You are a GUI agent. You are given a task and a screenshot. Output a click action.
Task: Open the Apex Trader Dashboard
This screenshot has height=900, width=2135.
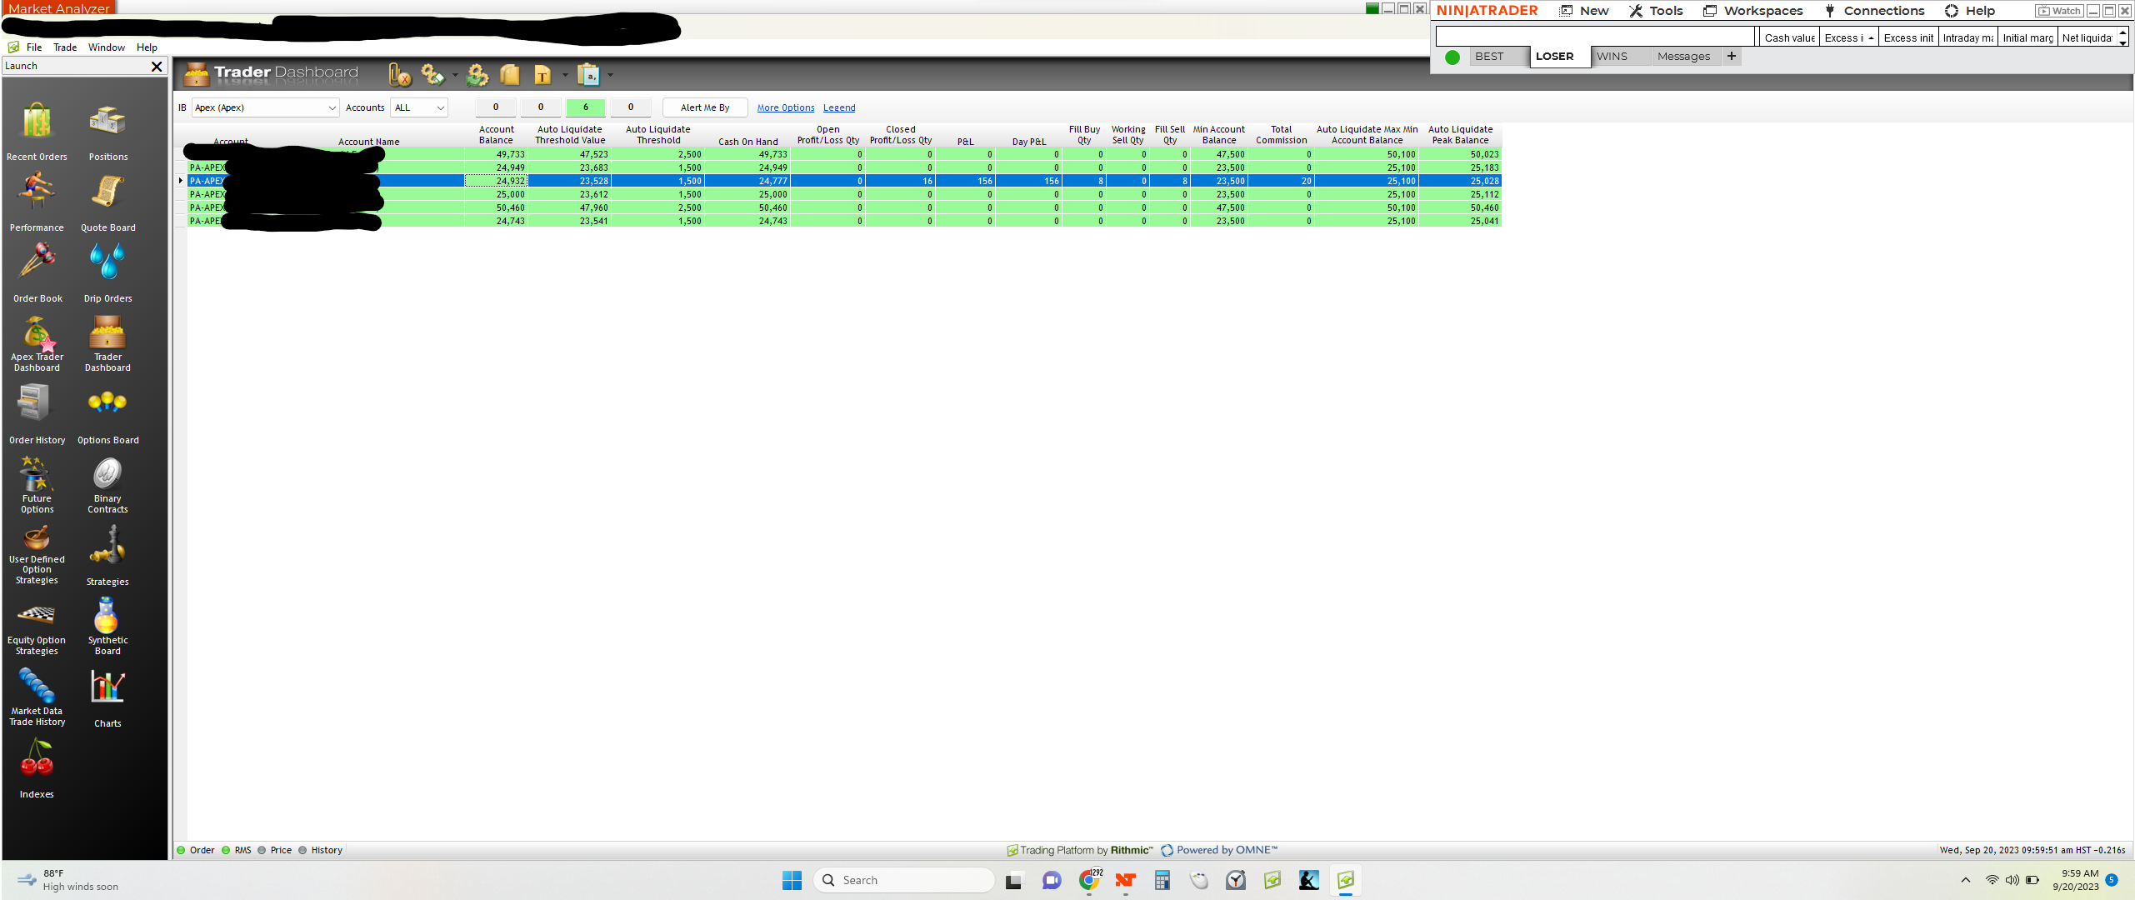click(37, 343)
